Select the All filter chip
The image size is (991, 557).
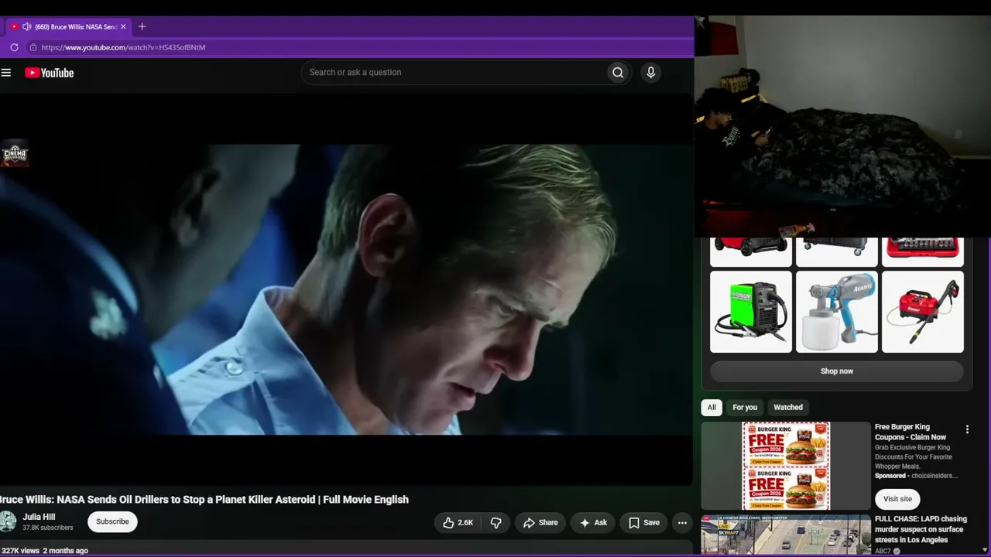712,407
